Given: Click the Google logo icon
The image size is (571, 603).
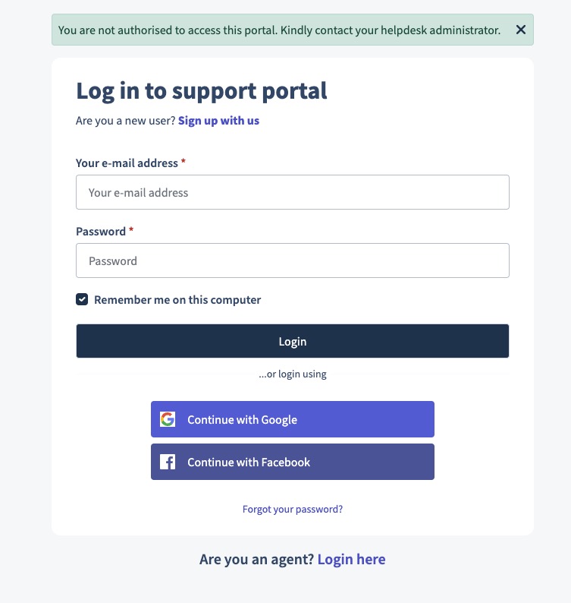Looking at the screenshot, I should tap(168, 419).
